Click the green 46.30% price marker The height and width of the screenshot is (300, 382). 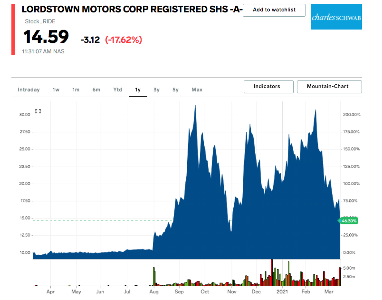tap(348, 221)
